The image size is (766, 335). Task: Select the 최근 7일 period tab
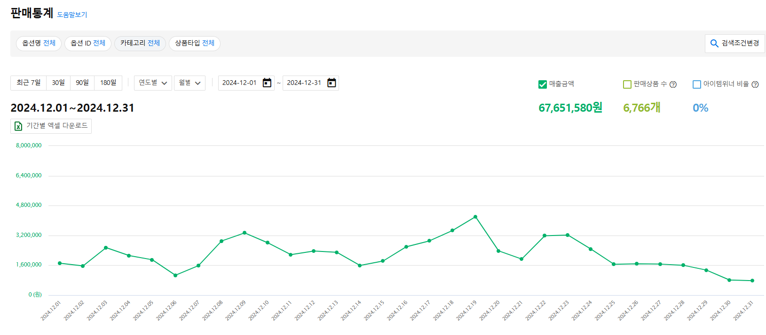coord(28,83)
